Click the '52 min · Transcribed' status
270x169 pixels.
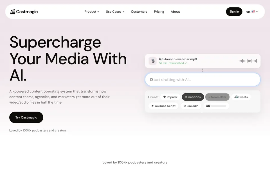(173, 63)
